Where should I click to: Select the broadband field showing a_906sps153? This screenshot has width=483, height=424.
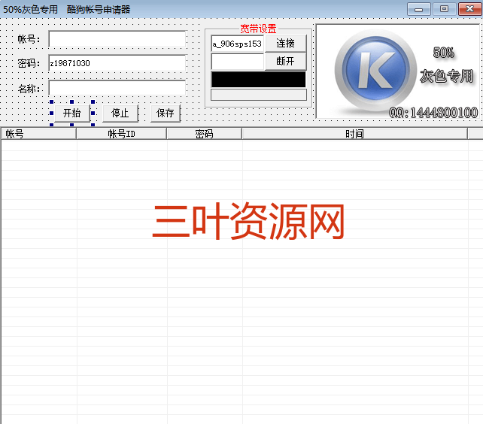pyautogui.click(x=238, y=44)
